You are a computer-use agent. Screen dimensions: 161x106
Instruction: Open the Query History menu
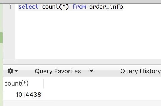click(x=140, y=71)
